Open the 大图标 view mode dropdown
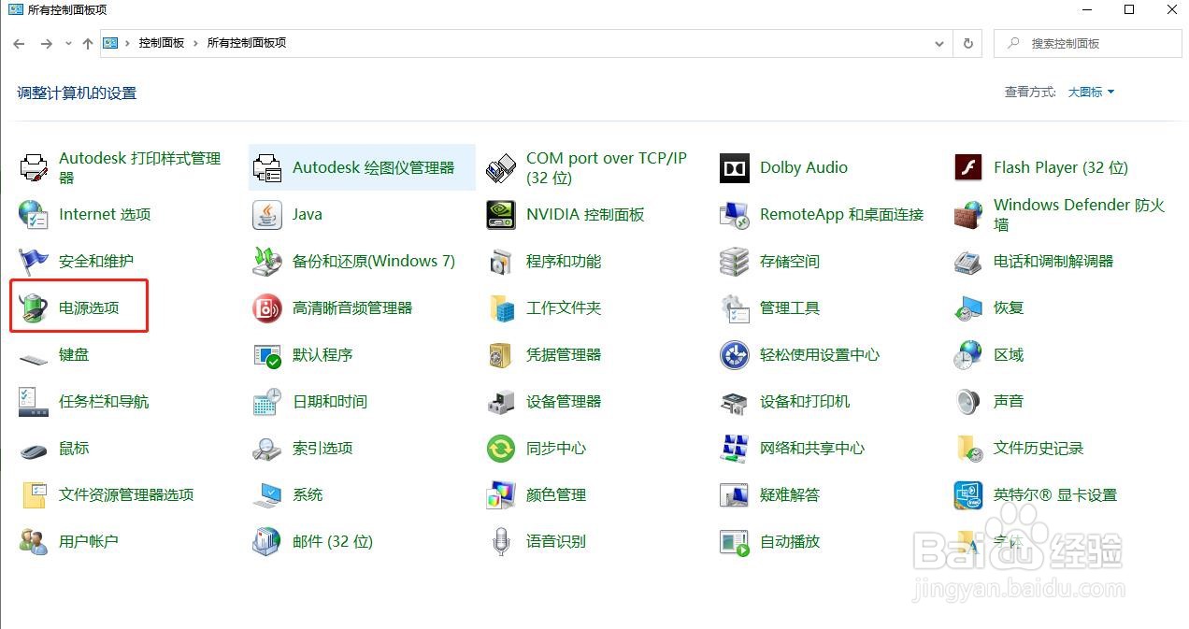The width and height of the screenshot is (1189, 629). click(1091, 92)
